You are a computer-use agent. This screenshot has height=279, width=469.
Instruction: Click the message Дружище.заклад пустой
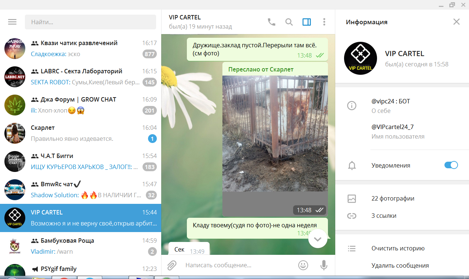[257, 49]
